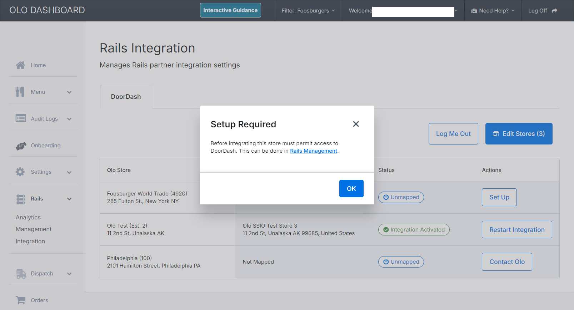Open the Welcome user dropdown arrow

coord(456,10)
